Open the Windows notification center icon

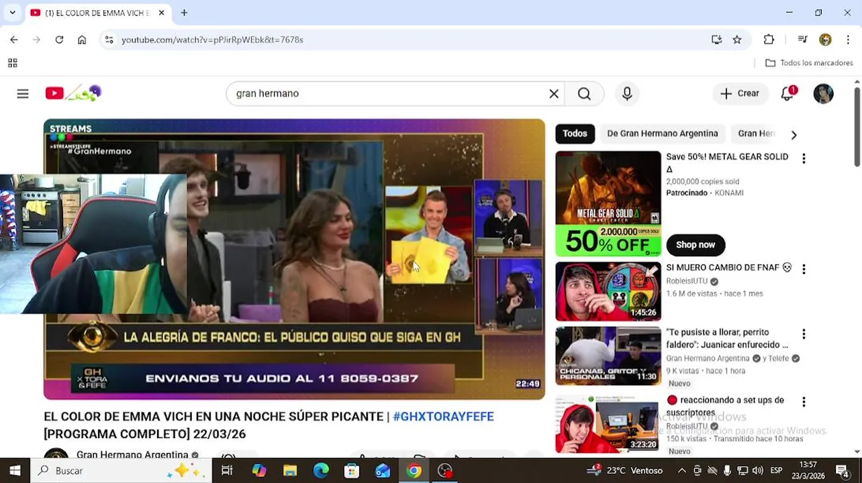coord(843,471)
